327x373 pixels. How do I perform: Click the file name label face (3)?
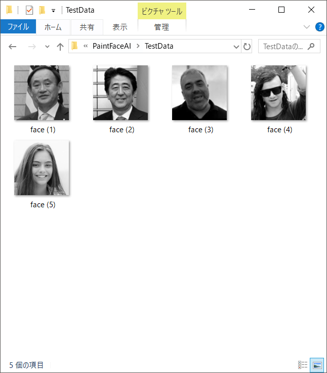pyautogui.click(x=200, y=130)
